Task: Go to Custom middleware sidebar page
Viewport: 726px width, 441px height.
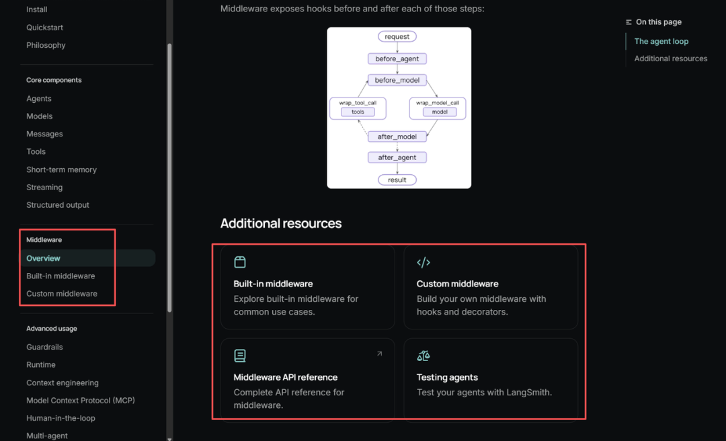Action: tap(62, 294)
